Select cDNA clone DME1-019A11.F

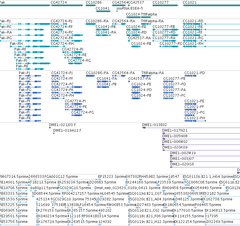pyautogui.click(x=54, y=133)
